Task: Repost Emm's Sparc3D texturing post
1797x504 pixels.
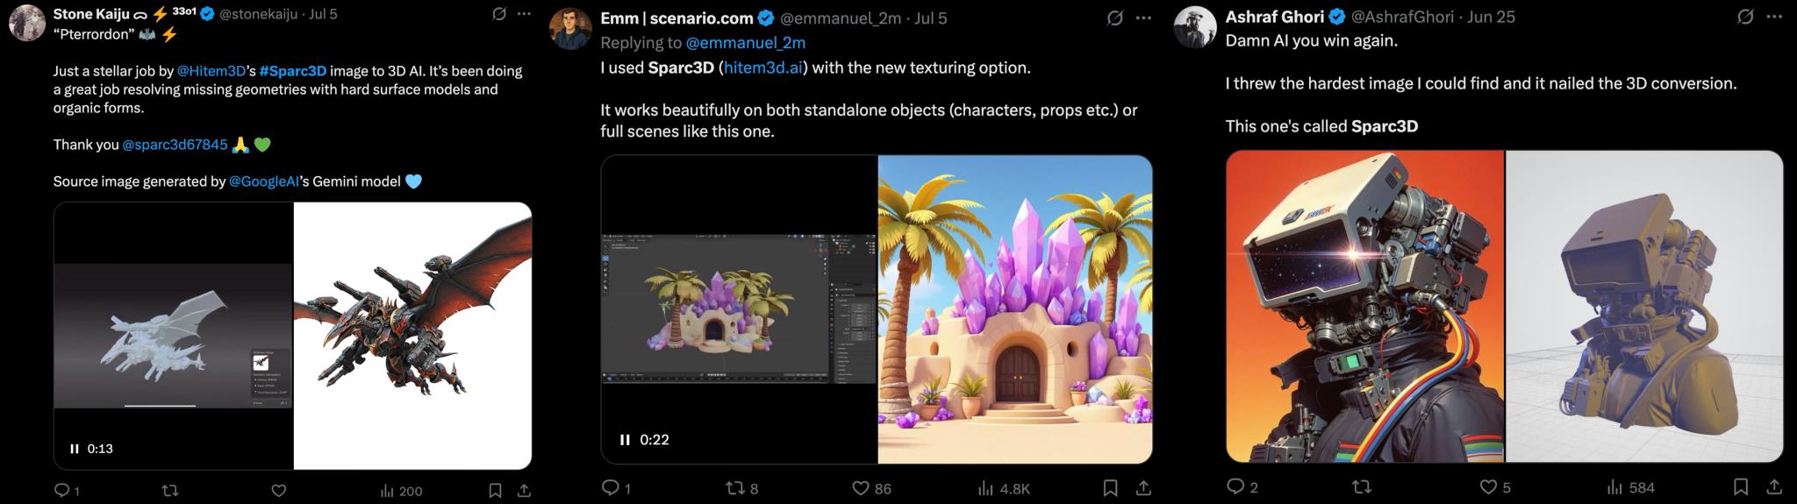Action: click(735, 488)
